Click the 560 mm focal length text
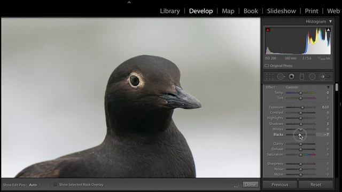This screenshot has height=192, width=342. (x=290, y=58)
